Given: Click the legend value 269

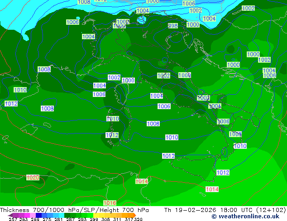Looking at the screenshot, I should tap(35, 219).
